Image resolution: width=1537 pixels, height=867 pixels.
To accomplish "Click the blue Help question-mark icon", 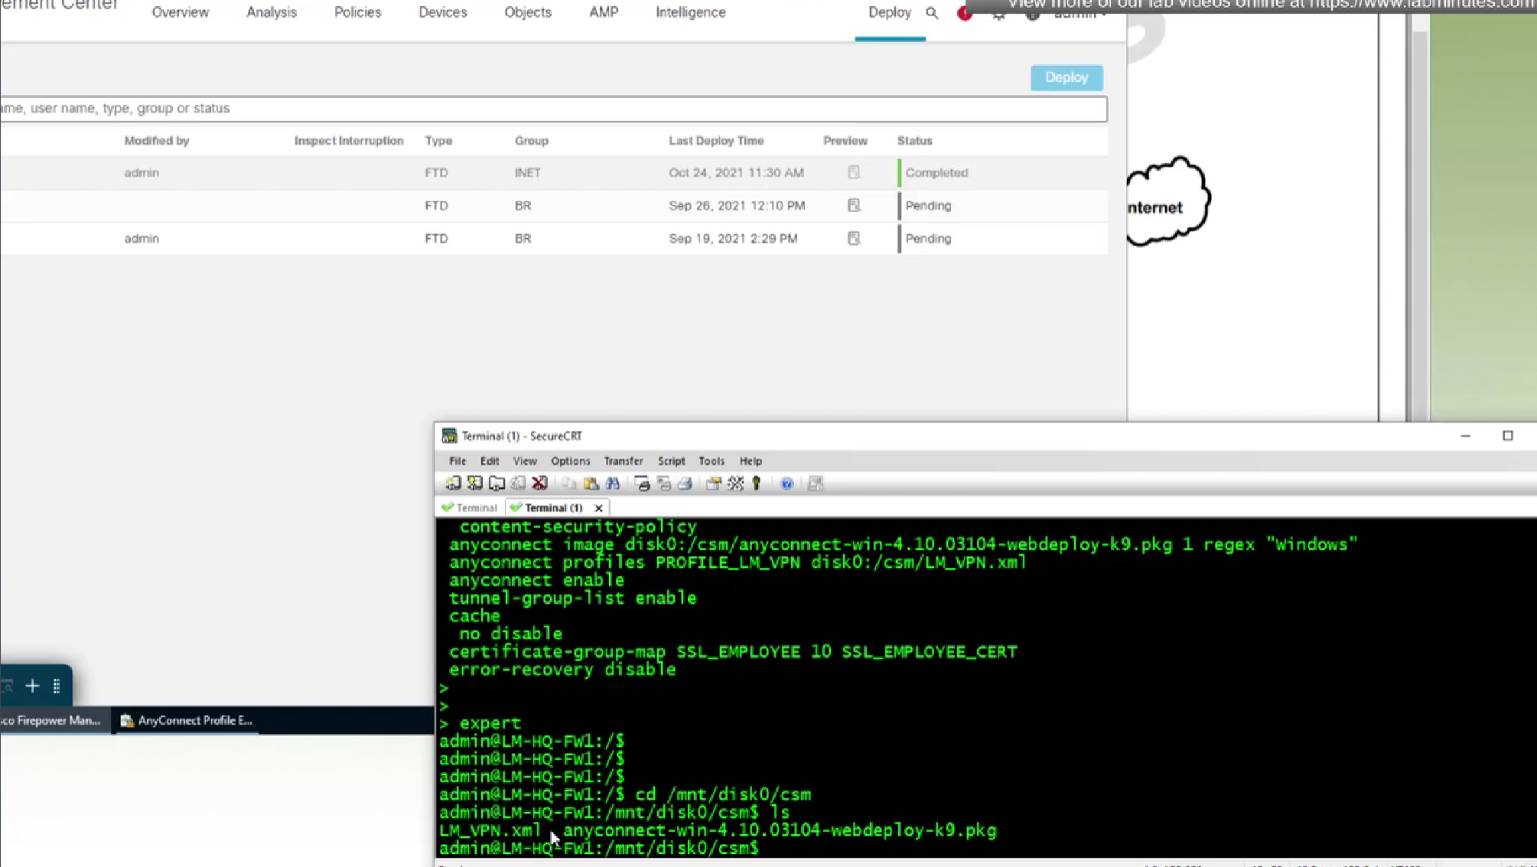I will point(786,484).
